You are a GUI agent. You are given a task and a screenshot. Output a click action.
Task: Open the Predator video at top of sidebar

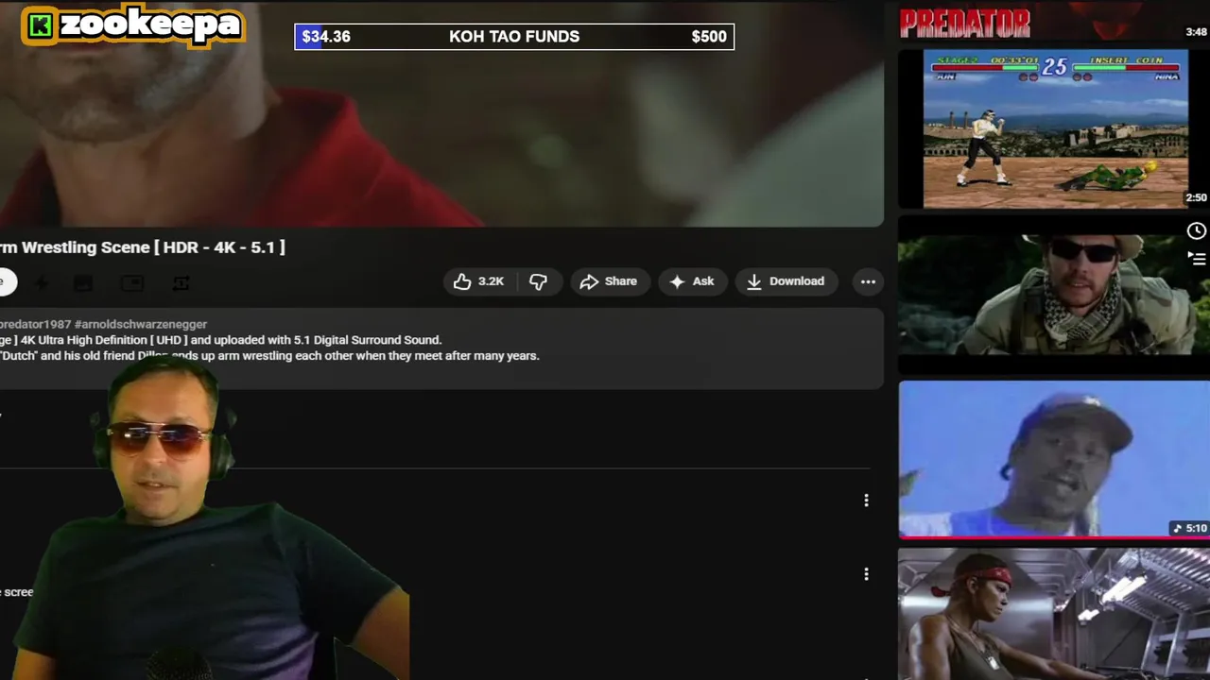1053,22
